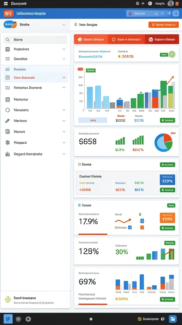
Task: Click the magnifier icon in blue header
Action: 176,13
